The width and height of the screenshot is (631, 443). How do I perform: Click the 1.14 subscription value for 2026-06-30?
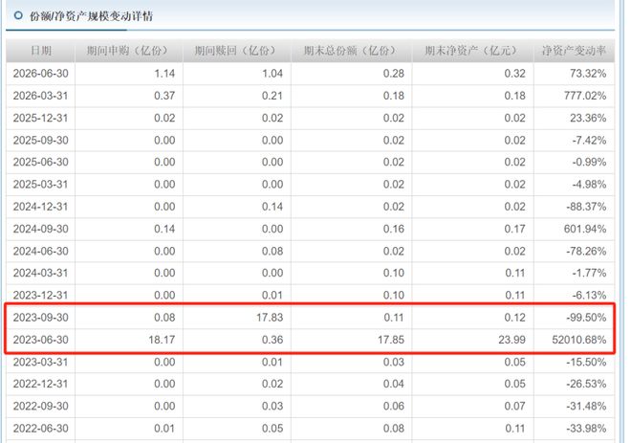pyautogui.click(x=164, y=74)
